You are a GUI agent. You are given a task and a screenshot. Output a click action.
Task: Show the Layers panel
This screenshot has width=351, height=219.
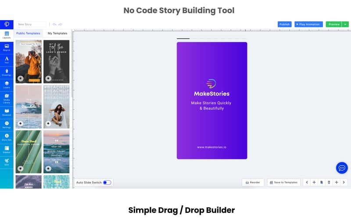coord(7,85)
